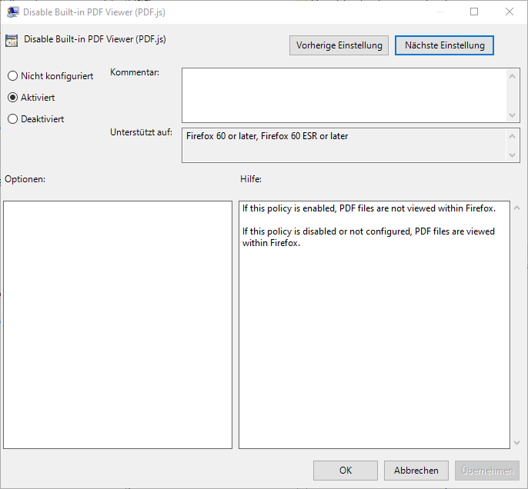Screen dimensions: 528x489
Task: Click the 'If this policy is disabled' help paragraph
Action: coord(369,237)
